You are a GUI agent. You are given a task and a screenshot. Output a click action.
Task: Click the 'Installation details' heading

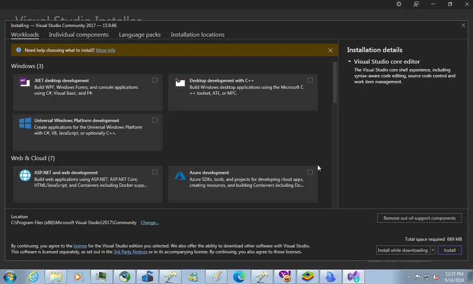pos(375,50)
